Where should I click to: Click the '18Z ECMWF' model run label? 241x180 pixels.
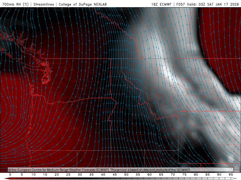pos(161,4)
